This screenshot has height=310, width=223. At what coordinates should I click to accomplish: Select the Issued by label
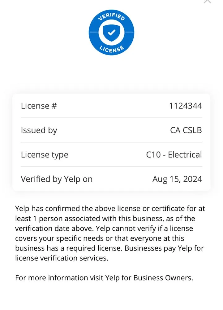[39, 130]
